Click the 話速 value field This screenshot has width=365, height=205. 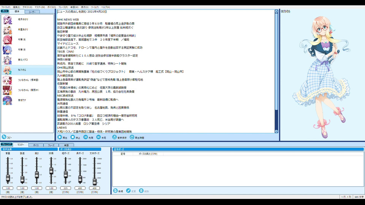22,188
